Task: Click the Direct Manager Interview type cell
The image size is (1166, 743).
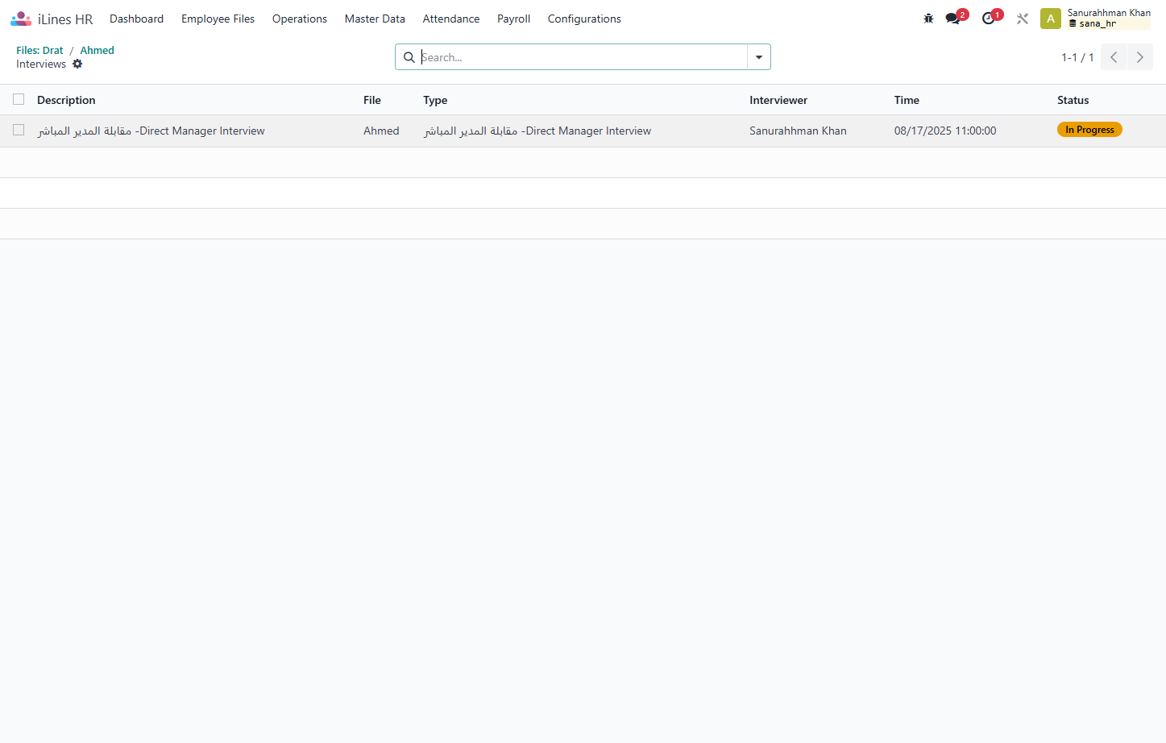Action: point(537,131)
